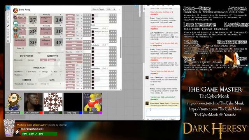Open Parry skill WS characteristic dropdown
249x140 pixels.
(x=79, y=65)
